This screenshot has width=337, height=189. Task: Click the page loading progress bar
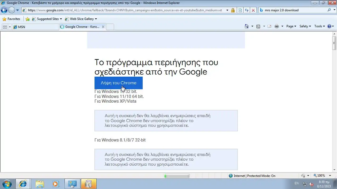click(x=177, y=176)
